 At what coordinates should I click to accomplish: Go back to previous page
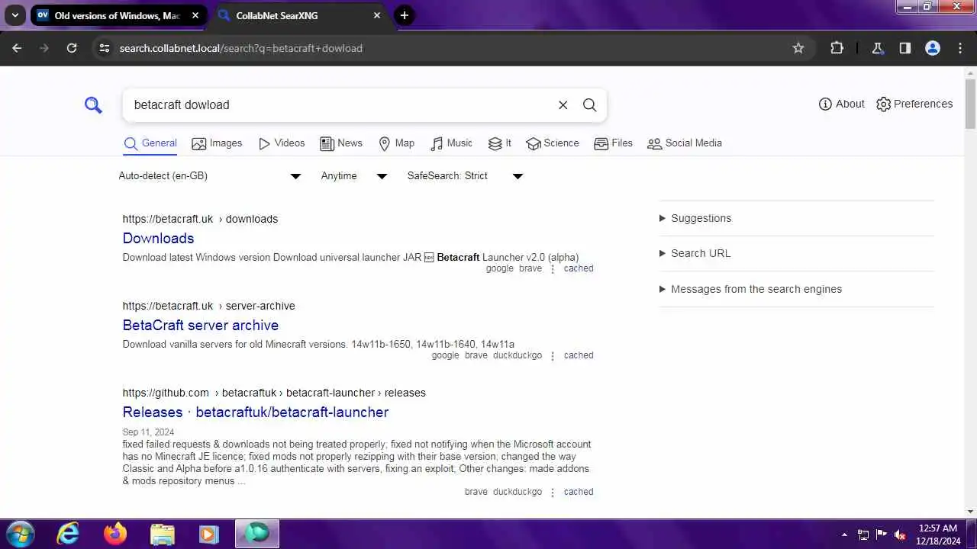pos(17,48)
